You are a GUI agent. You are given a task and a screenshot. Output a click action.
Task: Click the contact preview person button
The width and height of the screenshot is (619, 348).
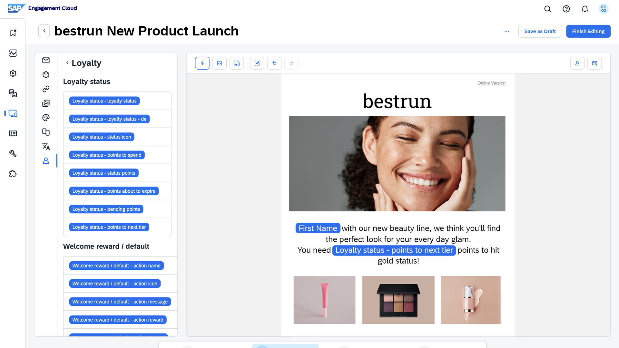point(577,63)
